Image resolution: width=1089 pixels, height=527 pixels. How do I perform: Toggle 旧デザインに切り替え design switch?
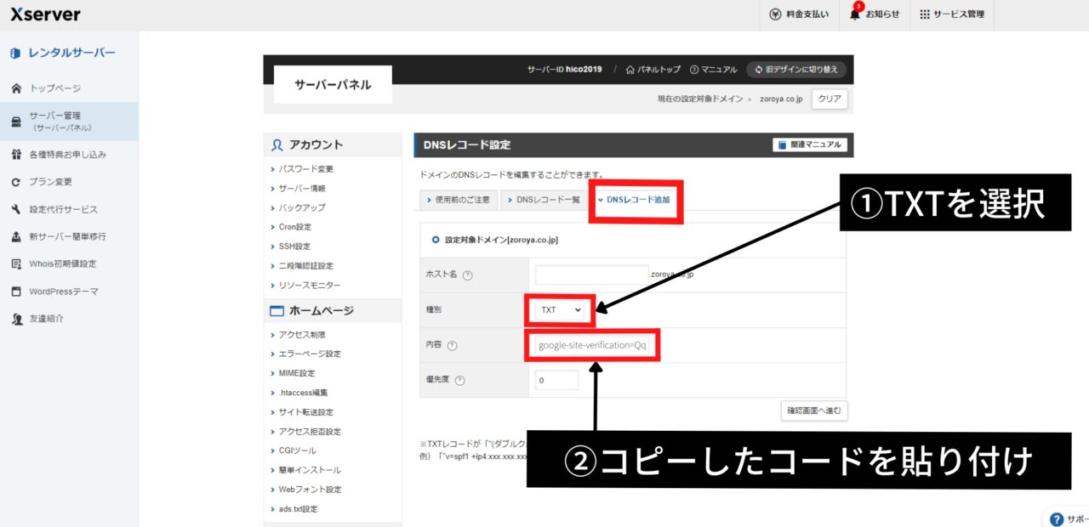click(x=796, y=70)
